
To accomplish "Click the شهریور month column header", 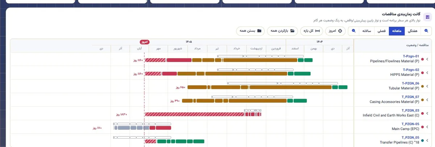I will click(178, 48).
